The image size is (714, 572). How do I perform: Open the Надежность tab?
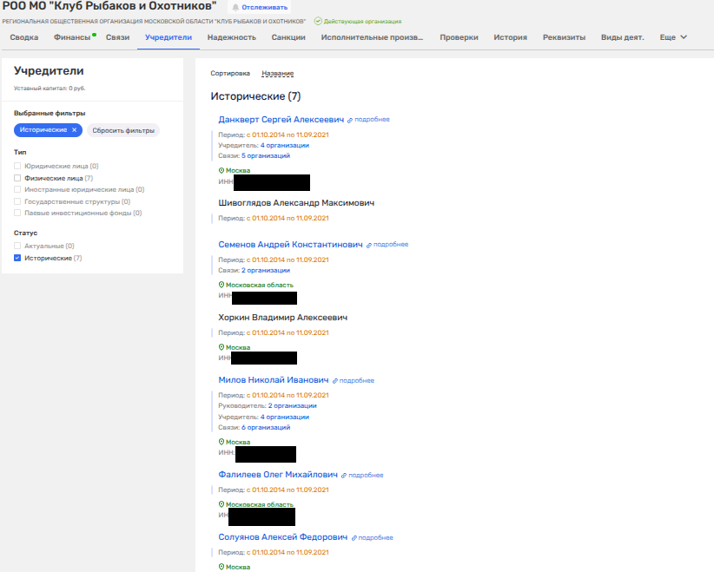pos(232,37)
